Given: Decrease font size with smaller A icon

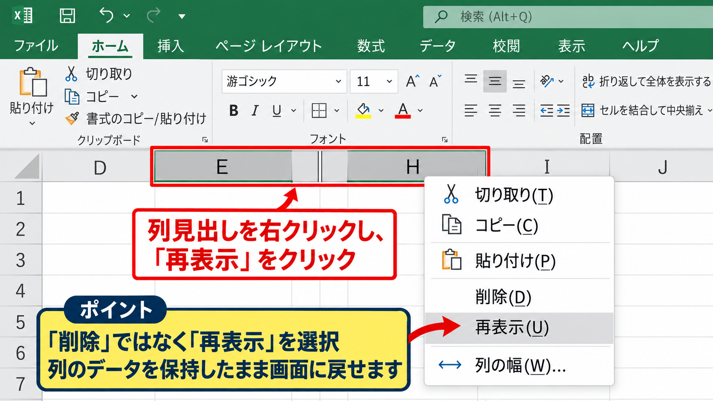Looking at the screenshot, I should pos(435,81).
